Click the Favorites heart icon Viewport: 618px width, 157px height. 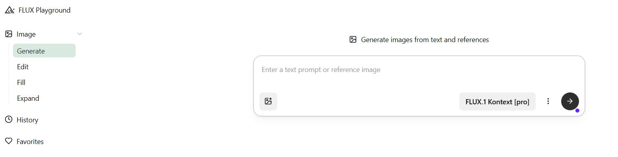(x=9, y=141)
